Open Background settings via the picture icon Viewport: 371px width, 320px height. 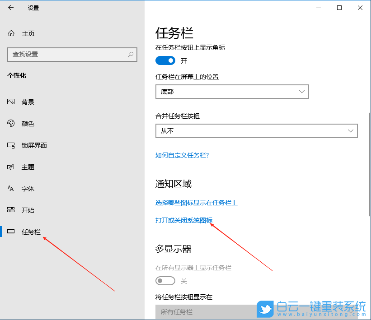click(x=11, y=102)
